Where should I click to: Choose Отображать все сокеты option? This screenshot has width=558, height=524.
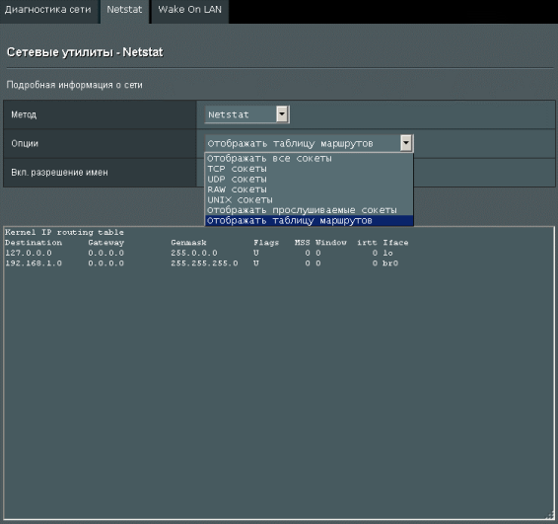pyautogui.click(x=309, y=159)
